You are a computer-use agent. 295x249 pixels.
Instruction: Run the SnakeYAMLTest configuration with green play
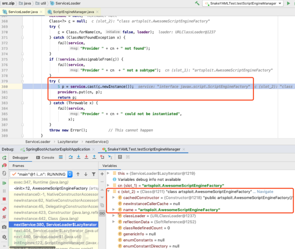288,3
